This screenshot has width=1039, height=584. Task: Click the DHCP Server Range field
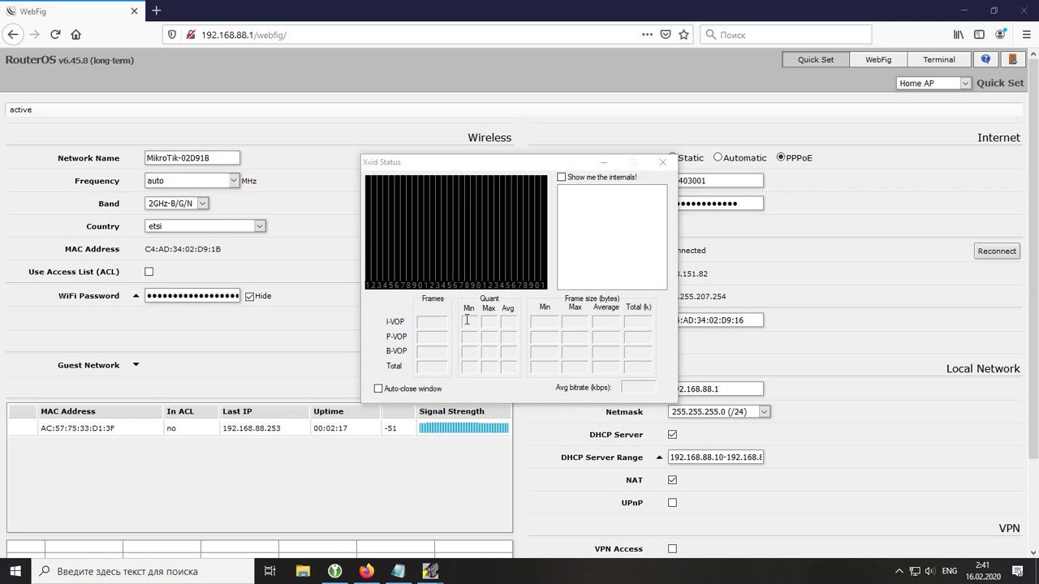[715, 457]
